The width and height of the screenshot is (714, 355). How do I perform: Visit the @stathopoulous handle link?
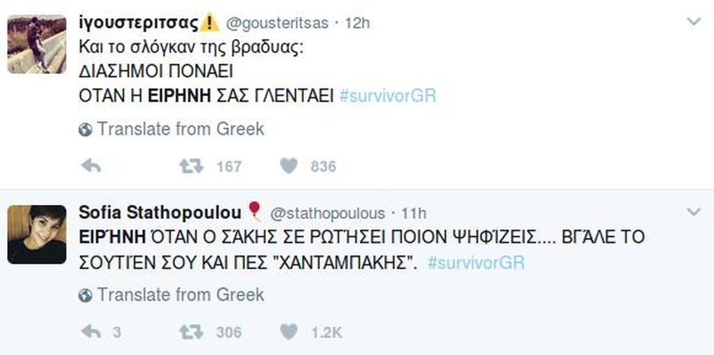[327, 213]
